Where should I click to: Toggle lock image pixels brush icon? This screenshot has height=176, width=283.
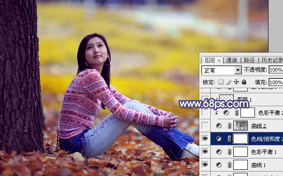(x=229, y=82)
